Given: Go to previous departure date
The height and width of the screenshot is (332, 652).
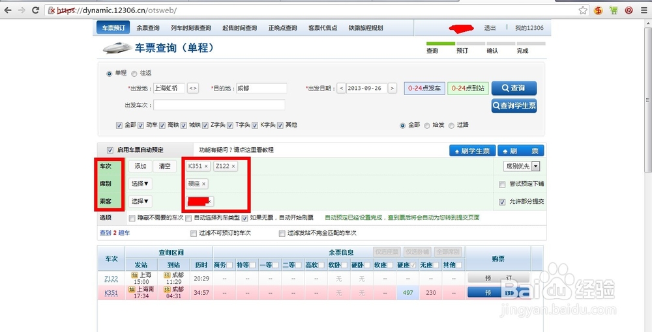Looking at the screenshot, I should tap(341, 89).
